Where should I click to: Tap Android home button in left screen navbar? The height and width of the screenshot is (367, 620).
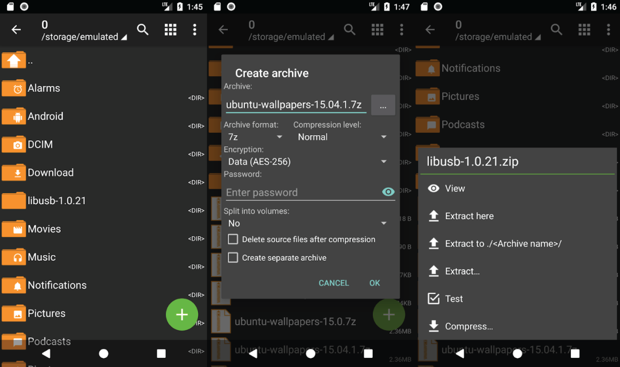click(104, 353)
